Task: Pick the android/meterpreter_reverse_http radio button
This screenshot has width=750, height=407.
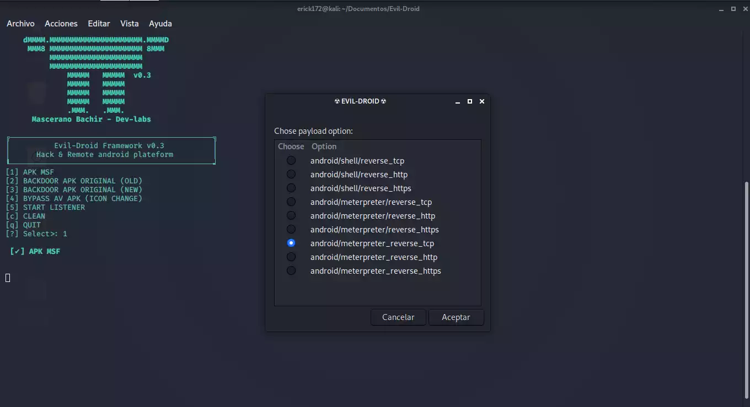Action: coord(291,257)
